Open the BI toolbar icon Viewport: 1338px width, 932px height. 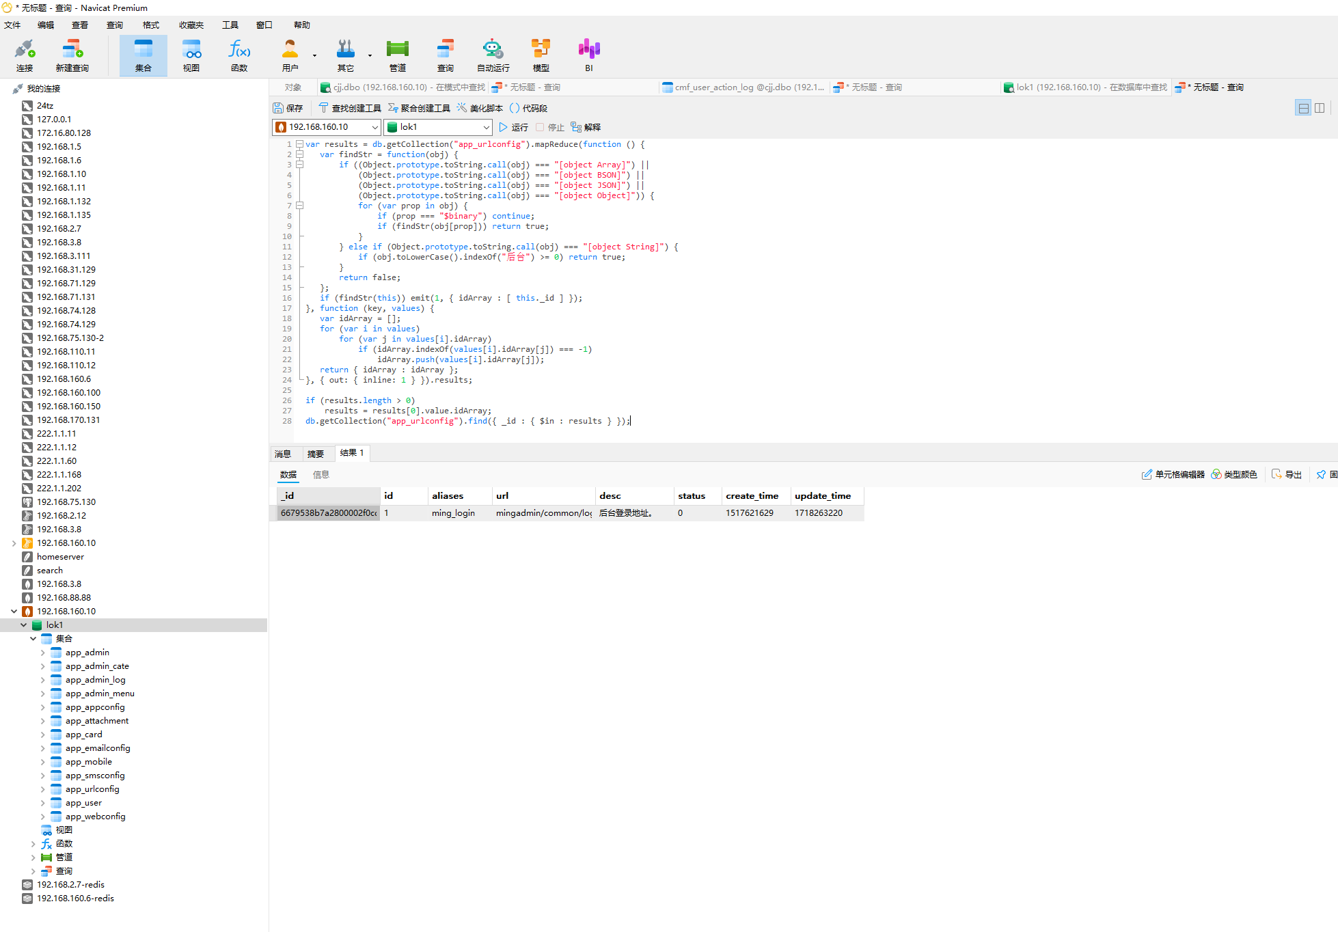click(x=589, y=55)
